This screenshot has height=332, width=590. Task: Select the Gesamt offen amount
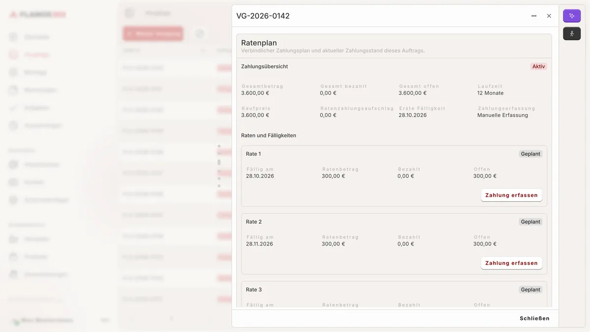pyautogui.click(x=413, y=93)
